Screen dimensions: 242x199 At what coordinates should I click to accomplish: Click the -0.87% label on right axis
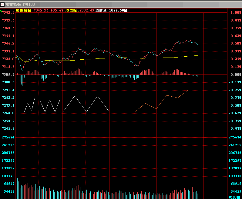pos(235,129)
